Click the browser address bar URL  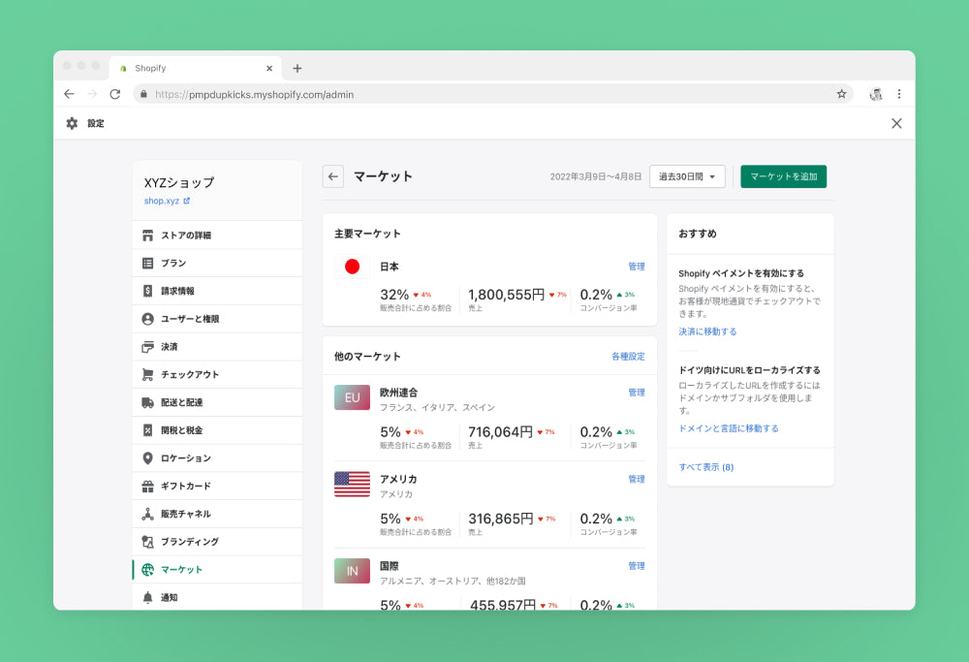click(x=254, y=95)
